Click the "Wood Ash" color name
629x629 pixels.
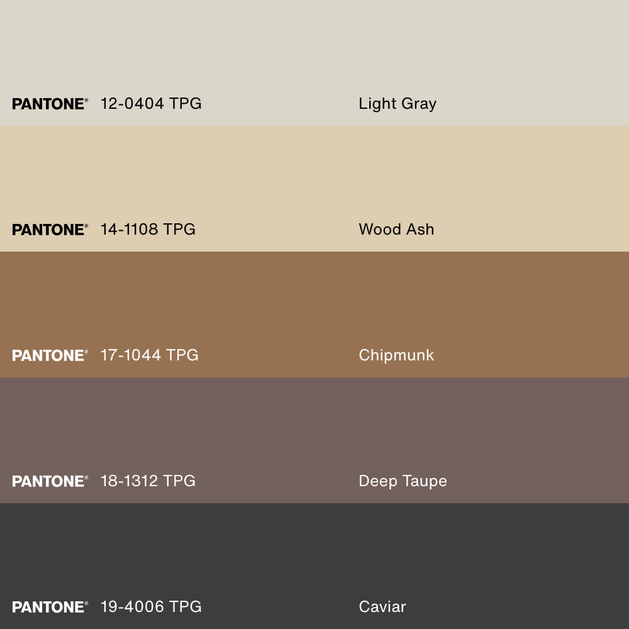(x=396, y=230)
